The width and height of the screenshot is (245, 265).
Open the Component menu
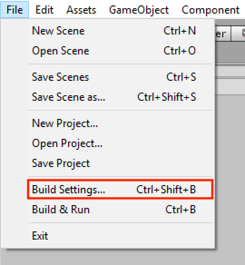tap(211, 10)
